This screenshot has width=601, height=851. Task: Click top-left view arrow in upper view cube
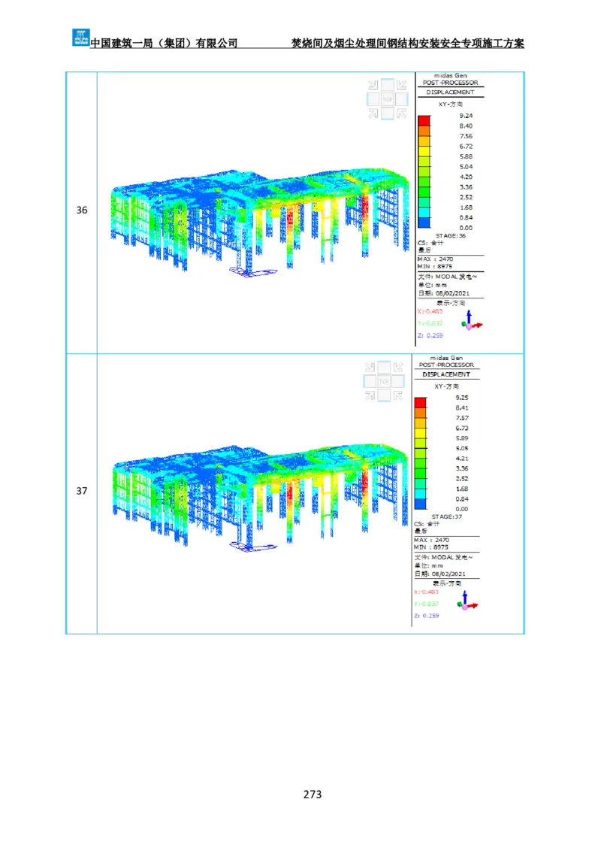pos(373,85)
